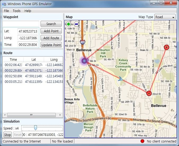The width and height of the screenshot is (179, 146).
Task: Click the 'Speed : x4' label
Action: (11, 128)
